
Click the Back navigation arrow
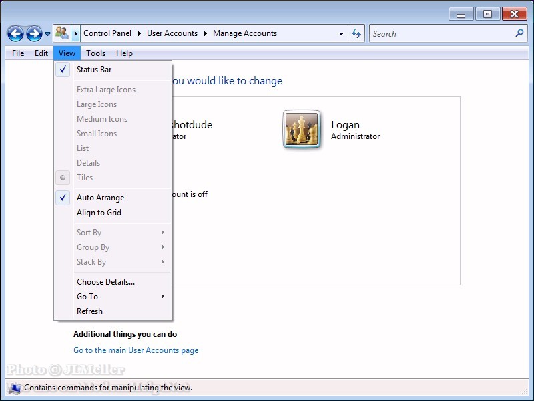[x=15, y=34]
